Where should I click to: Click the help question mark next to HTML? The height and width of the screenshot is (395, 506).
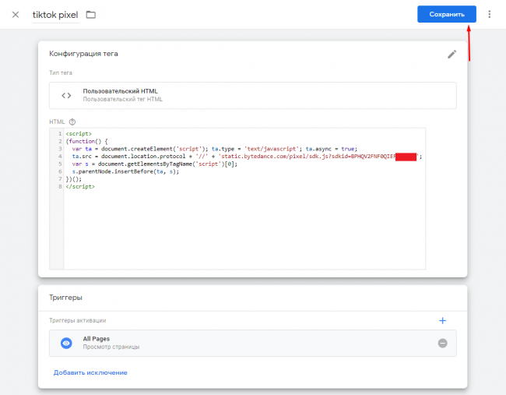[x=72, y=122]
